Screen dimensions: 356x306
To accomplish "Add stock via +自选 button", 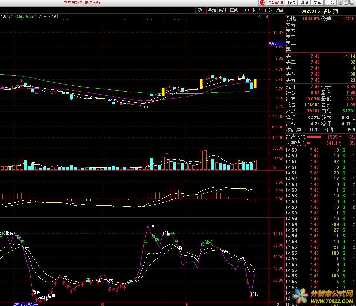I will [x=268, y=10].
